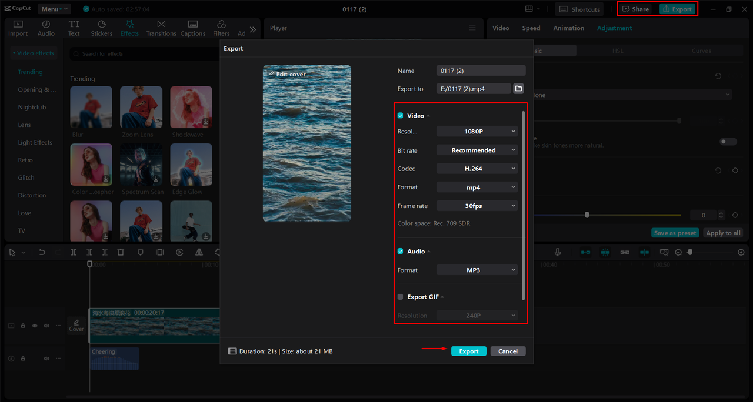Switch to the HSL sub-tab

[x=618, y=51]
